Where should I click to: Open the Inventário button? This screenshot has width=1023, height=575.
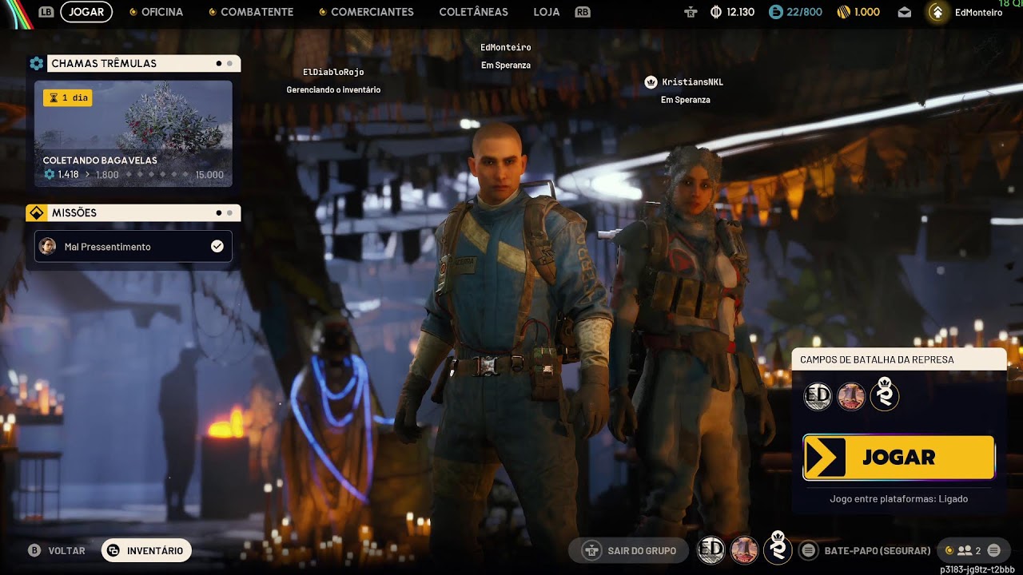(146, 550)
